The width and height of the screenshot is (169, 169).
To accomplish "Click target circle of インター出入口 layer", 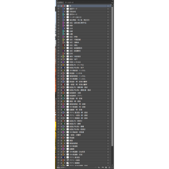I will tap(108, 17).
